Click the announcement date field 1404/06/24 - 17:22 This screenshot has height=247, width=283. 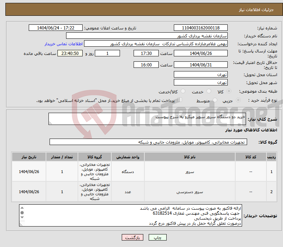point(56,28)
